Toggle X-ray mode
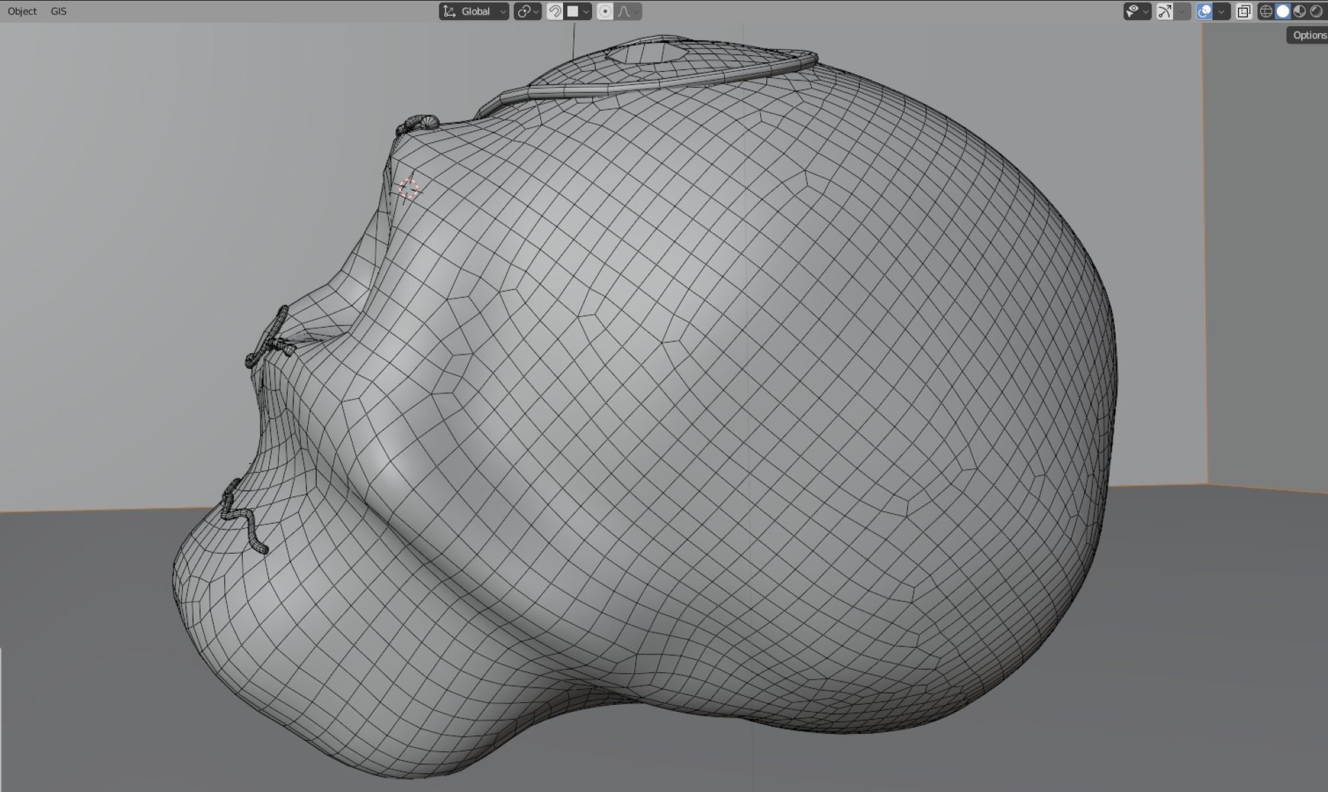This screenshot has height=792, width=1328. coord(1244,11)
